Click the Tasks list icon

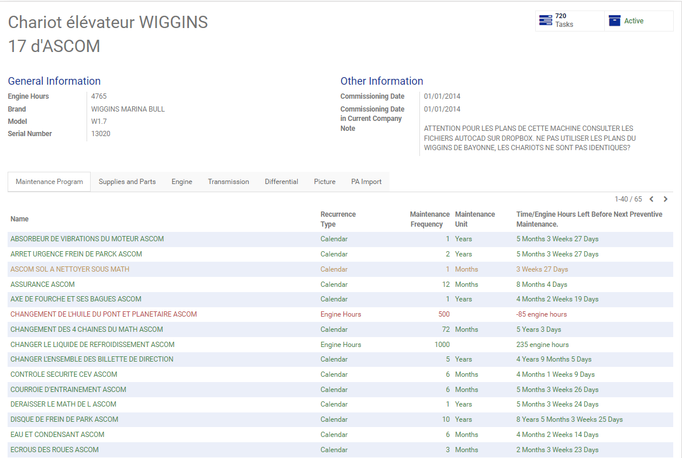pyautogui.click(x=546, y=20)
